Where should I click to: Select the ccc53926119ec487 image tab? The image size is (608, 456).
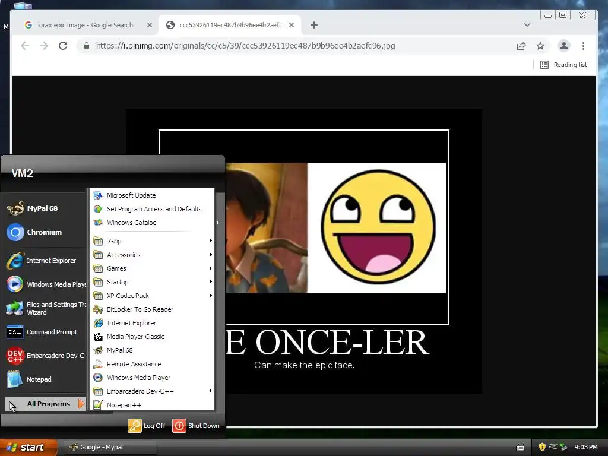click(x=231, y=25)
